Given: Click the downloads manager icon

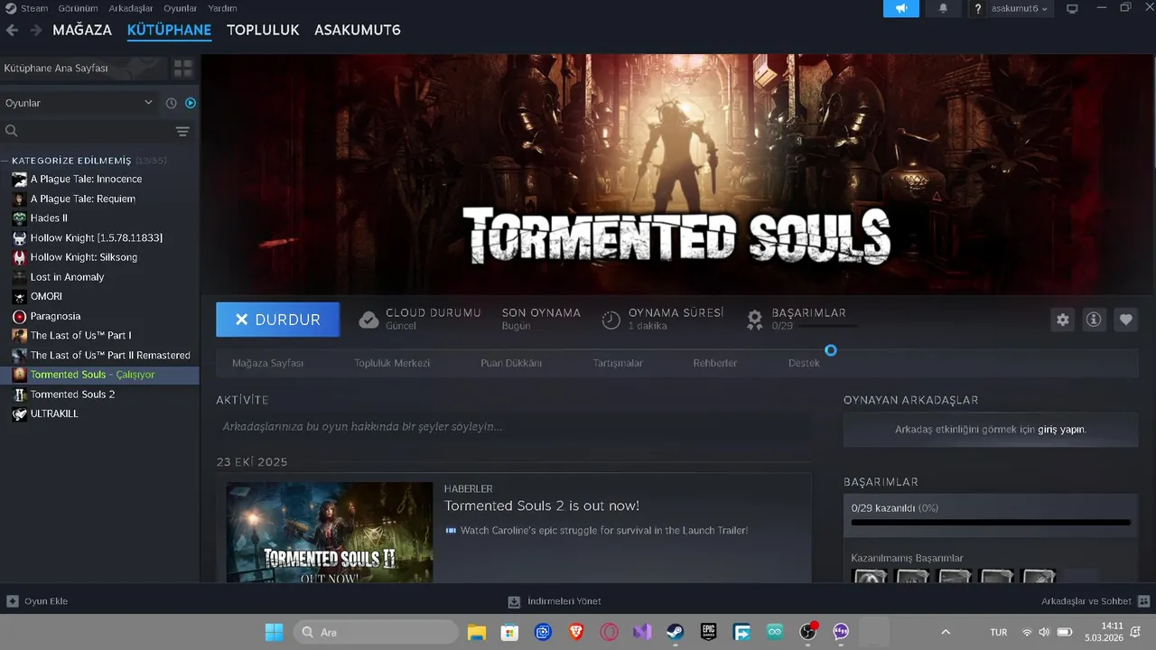Looking at the screenshot, I should 514,601.
